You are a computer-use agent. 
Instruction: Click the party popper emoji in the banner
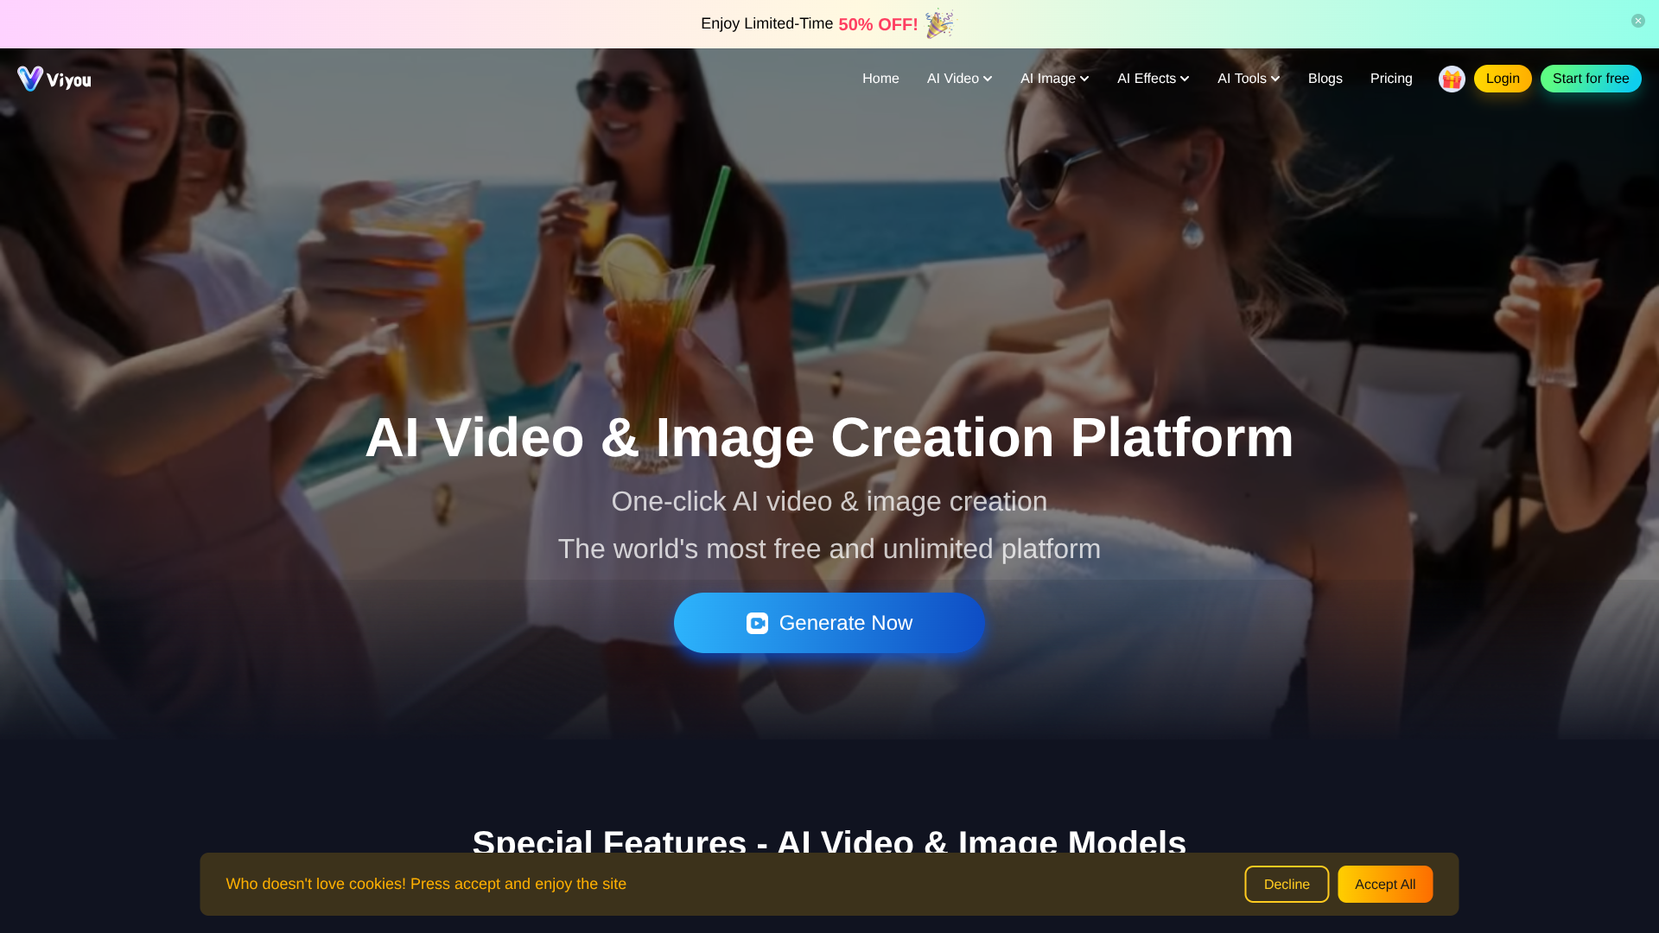(939, 23)
